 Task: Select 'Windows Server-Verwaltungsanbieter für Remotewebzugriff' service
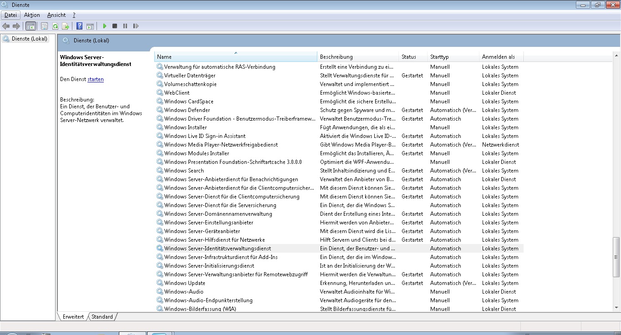click(236, 274)
